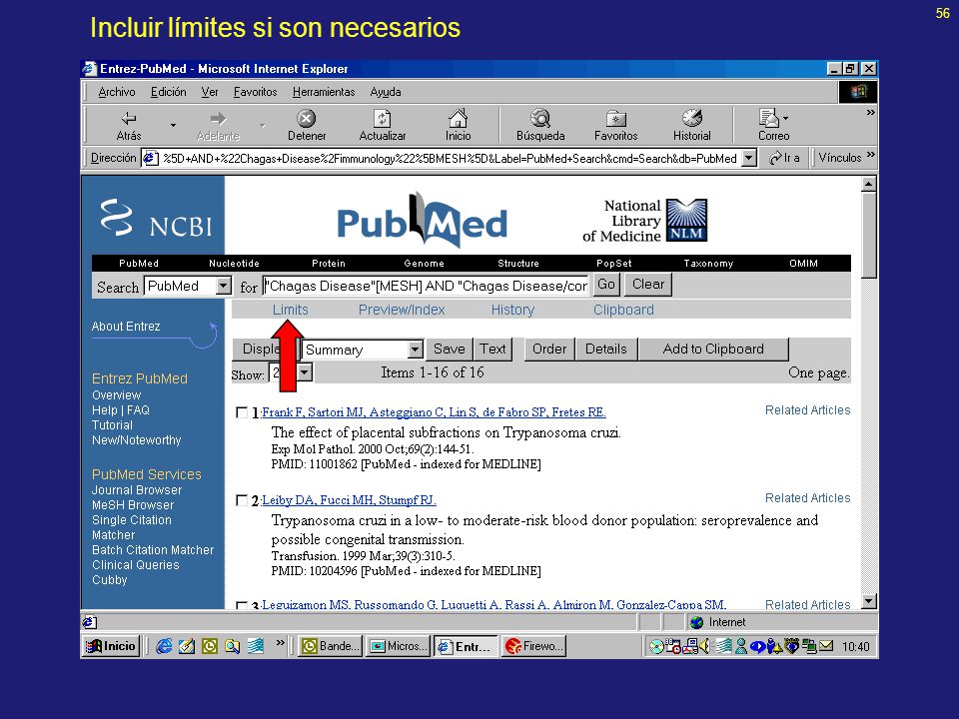Click the Detener stop icon
The height and width of the screenshot is (719, 959).
click(x=307, y=118)
